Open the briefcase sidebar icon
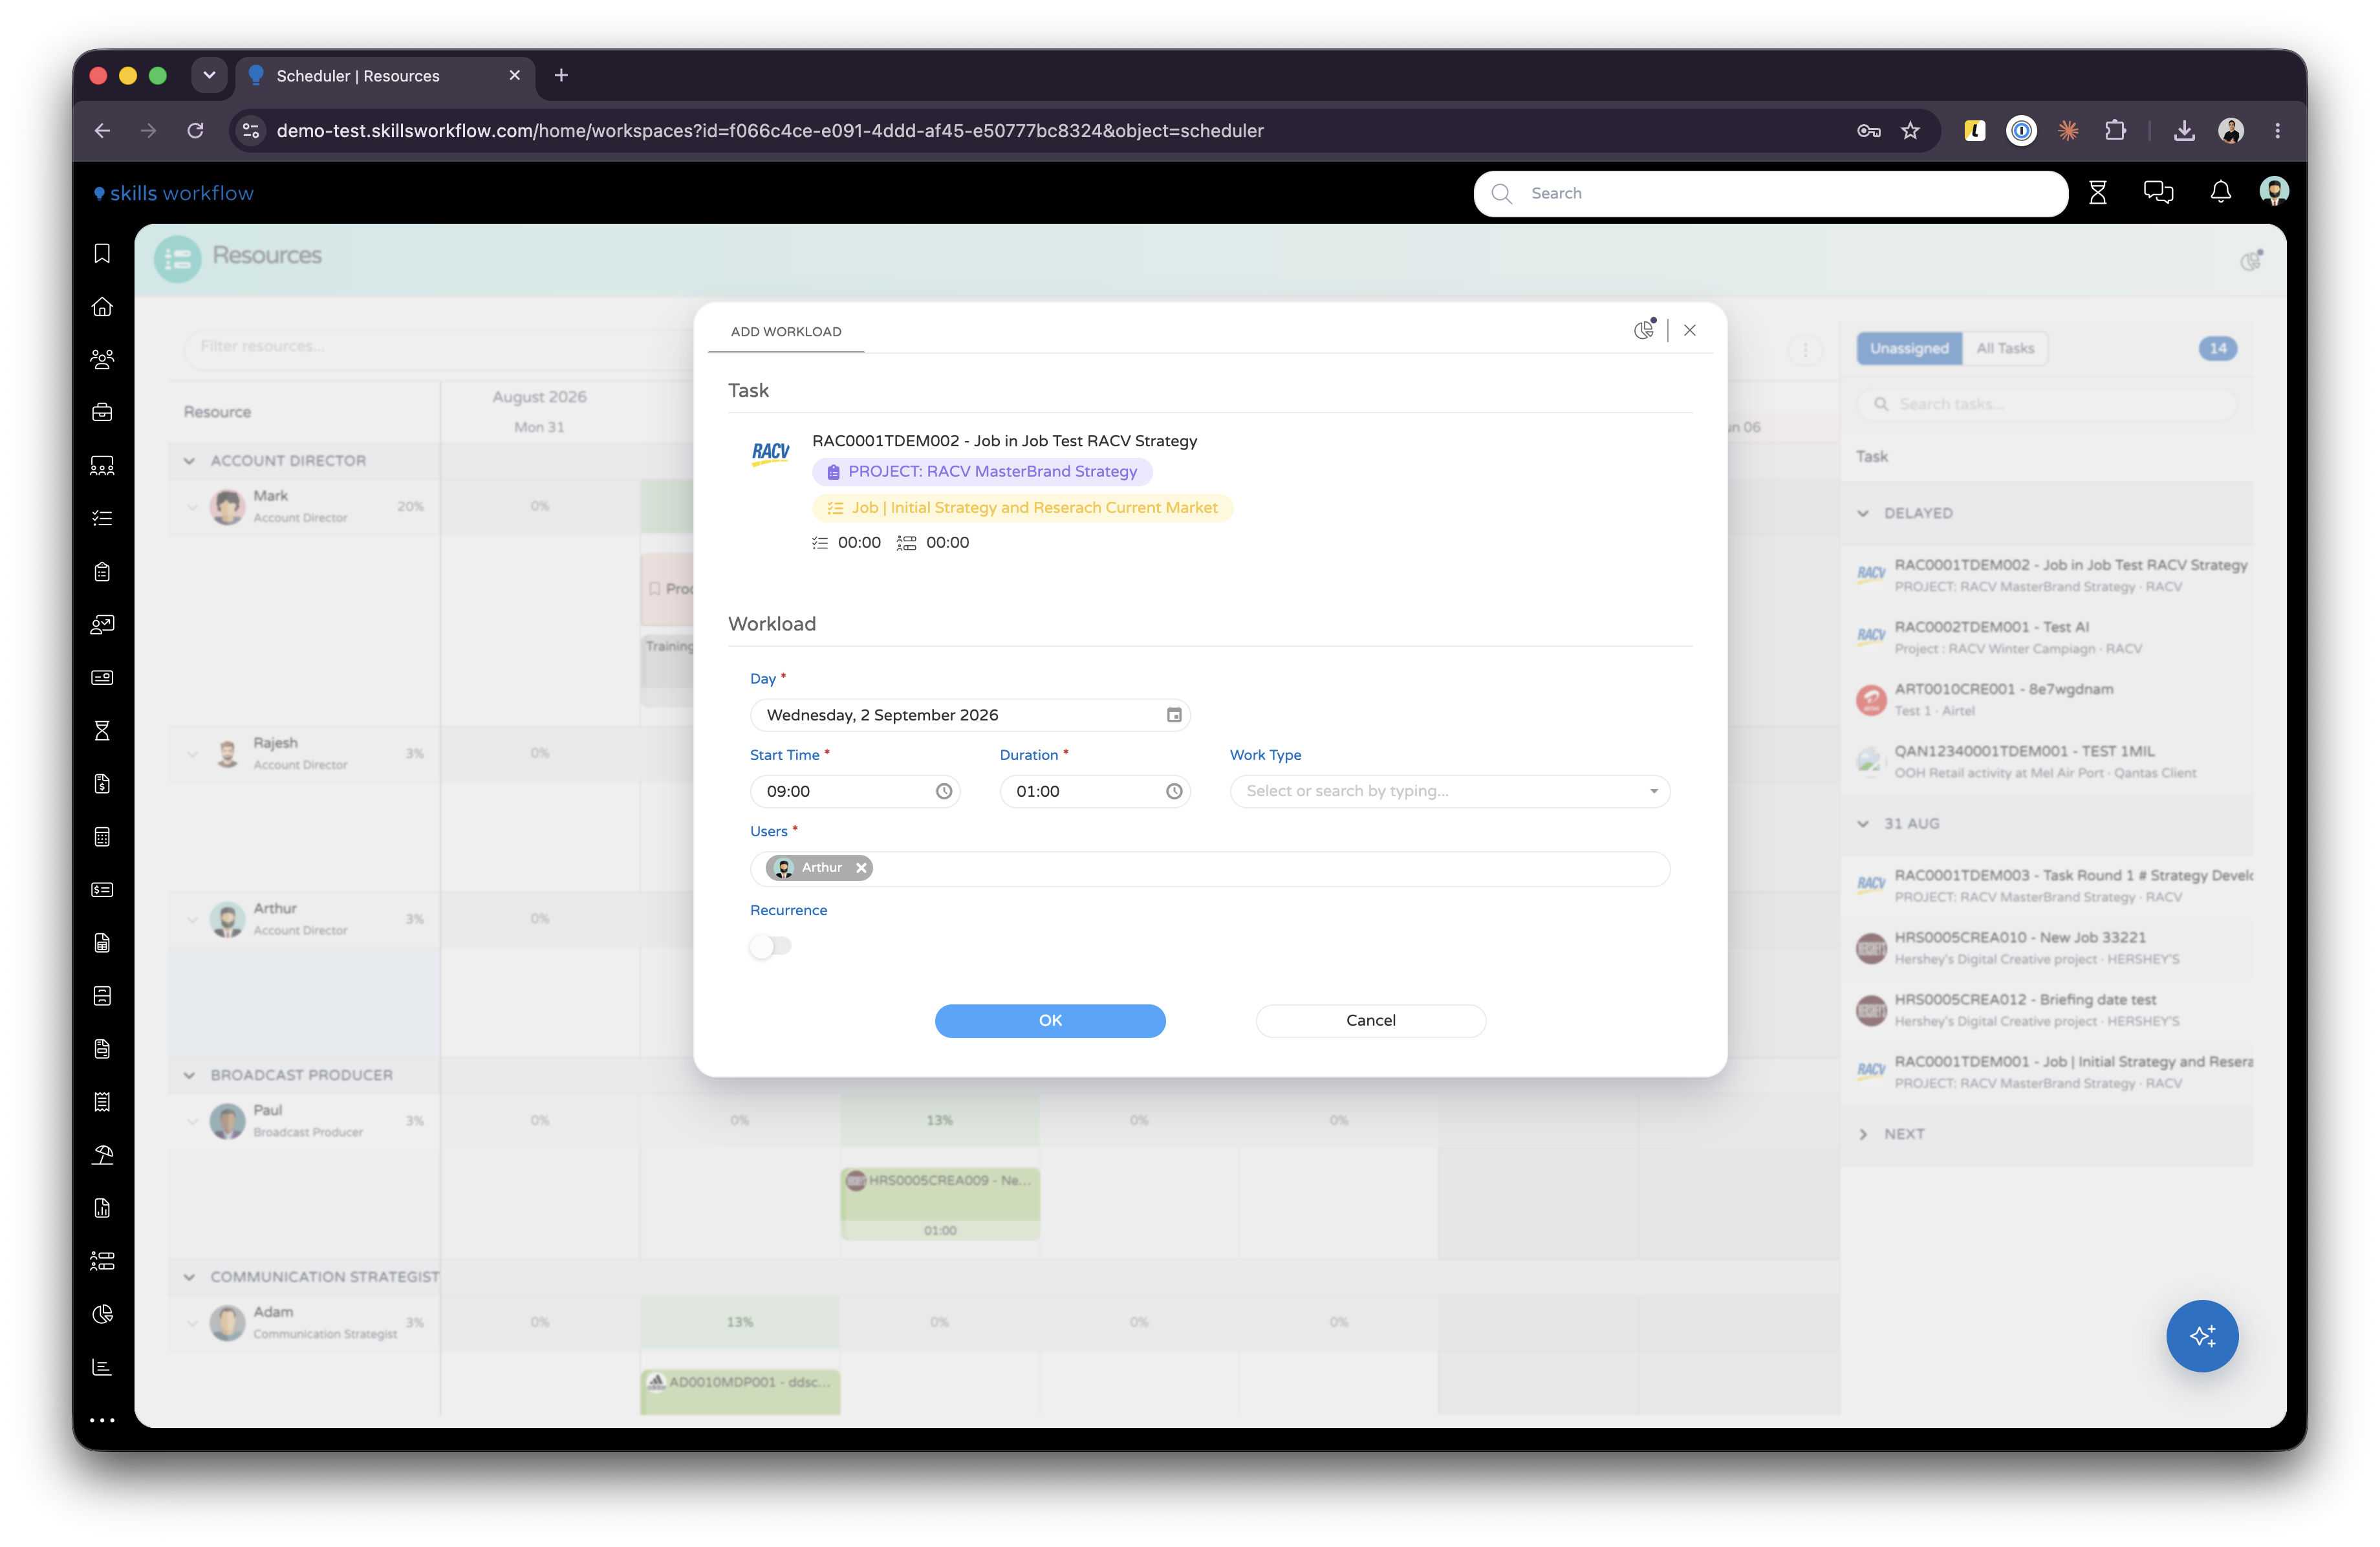 tap(102, 413)
